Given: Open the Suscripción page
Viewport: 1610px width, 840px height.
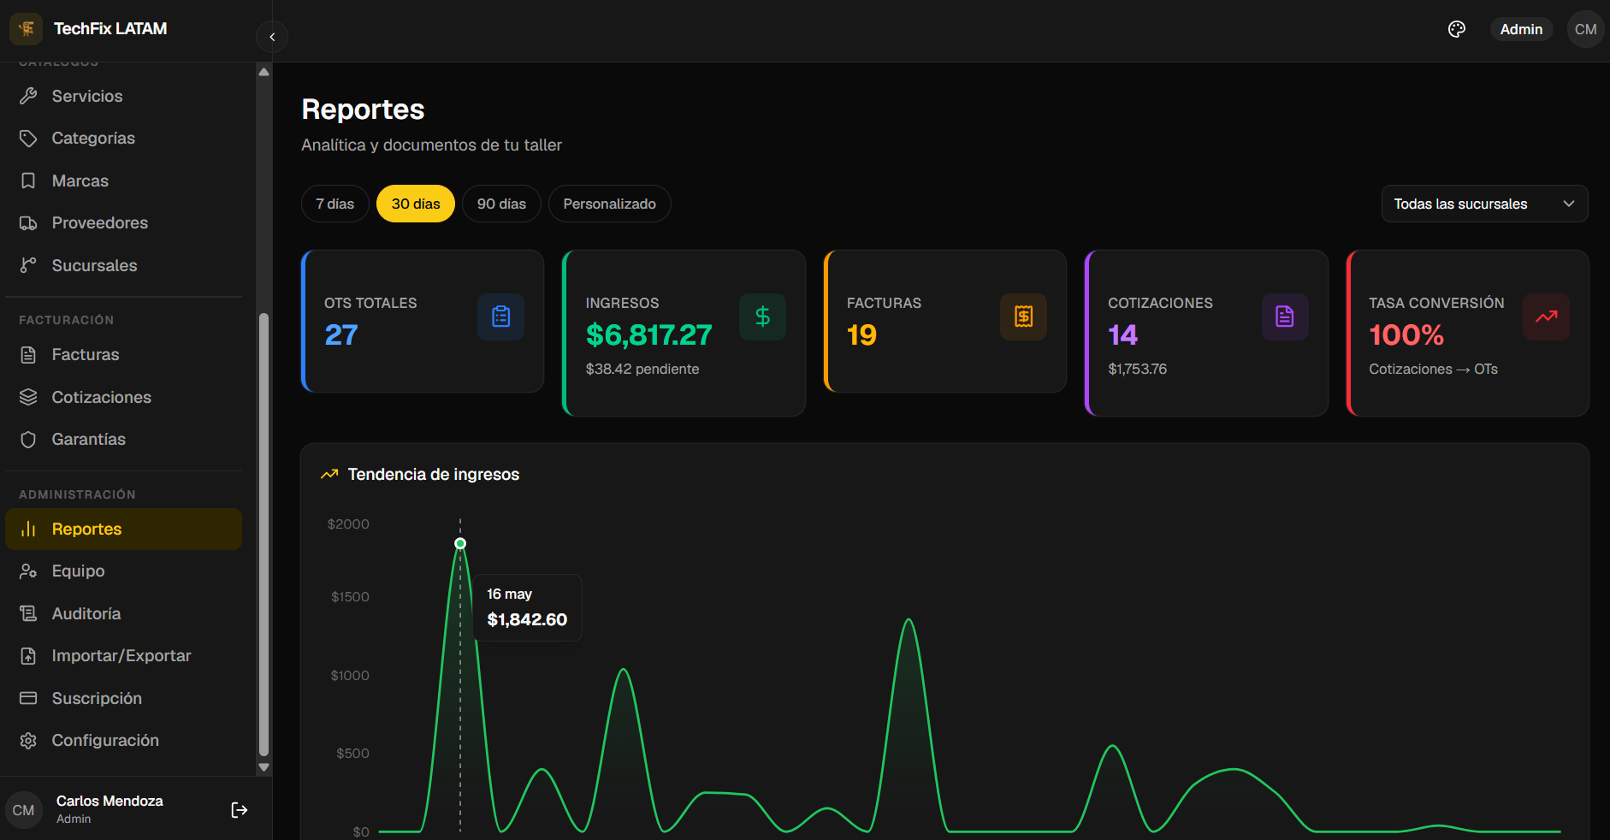Looking at the screenshot, I should point(123,698).
